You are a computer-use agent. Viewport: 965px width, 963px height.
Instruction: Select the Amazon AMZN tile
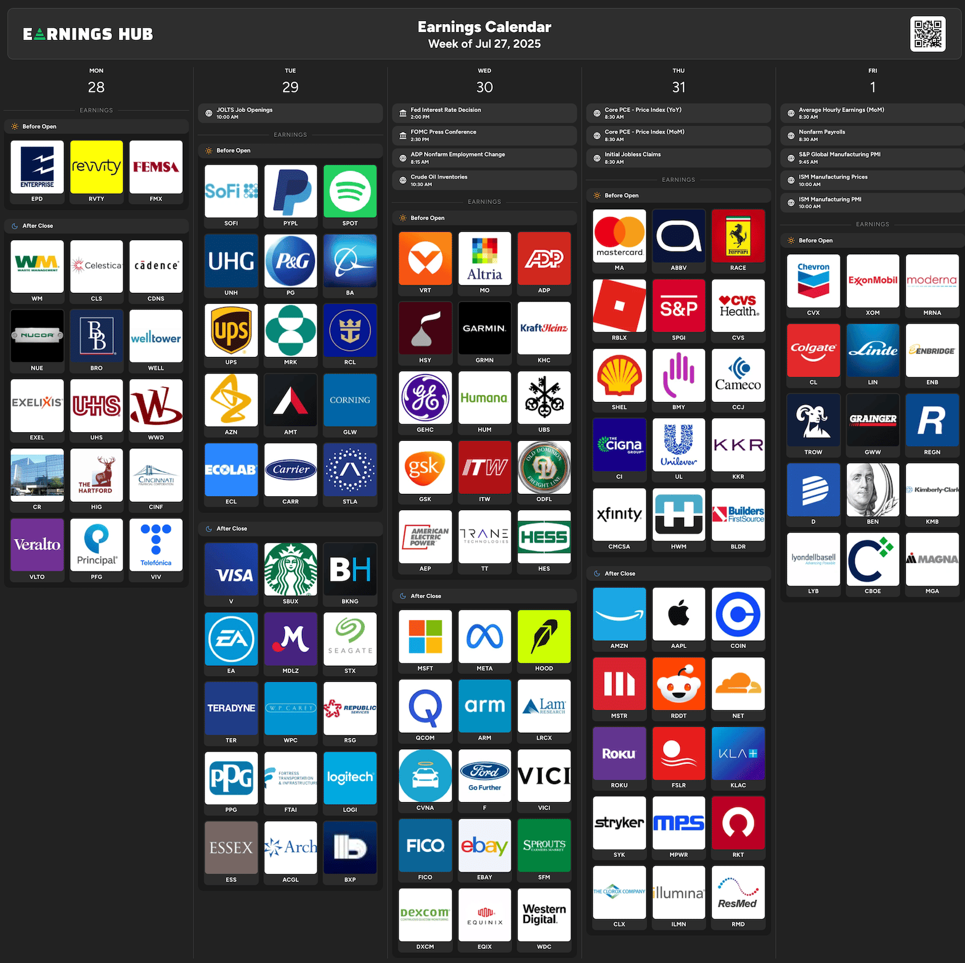[x=619, y=619]
